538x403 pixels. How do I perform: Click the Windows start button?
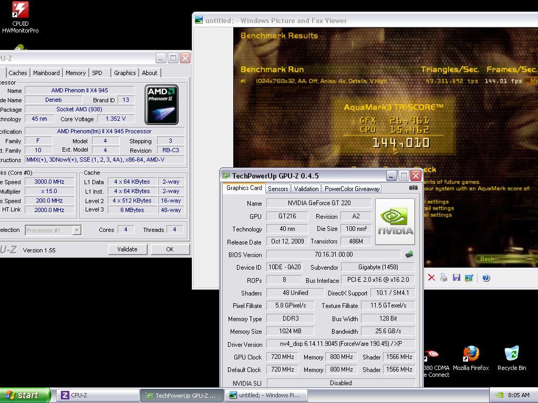point(25,395)
